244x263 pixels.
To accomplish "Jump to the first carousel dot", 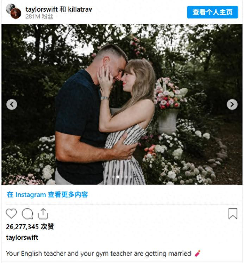I will pyautogui.click(x=113, y=177).
